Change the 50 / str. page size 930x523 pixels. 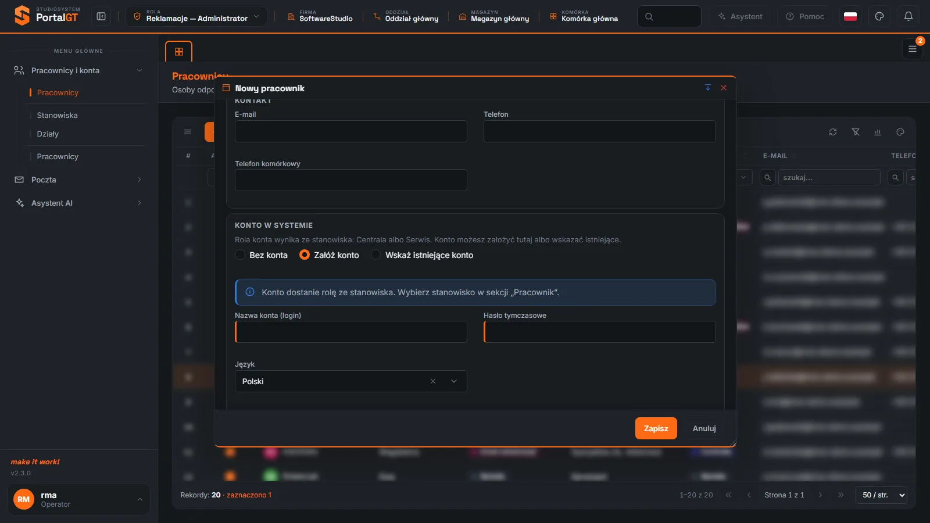click(x=881, y=495)
